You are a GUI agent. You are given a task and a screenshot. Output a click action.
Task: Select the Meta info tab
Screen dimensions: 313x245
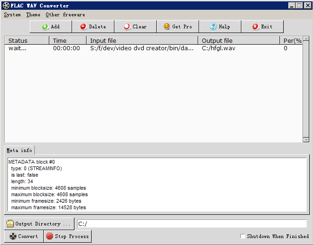(20, 150)
